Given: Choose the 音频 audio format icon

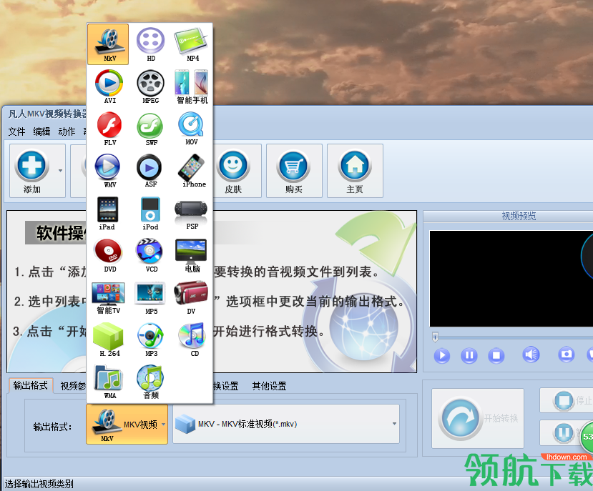Looking at the screenshot, I should 150,382.
